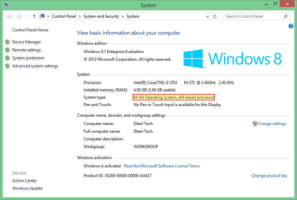Go up one level with Up arrow
Image resolution: width=297 pixels, height=200 pixels.
coord(34,16)
